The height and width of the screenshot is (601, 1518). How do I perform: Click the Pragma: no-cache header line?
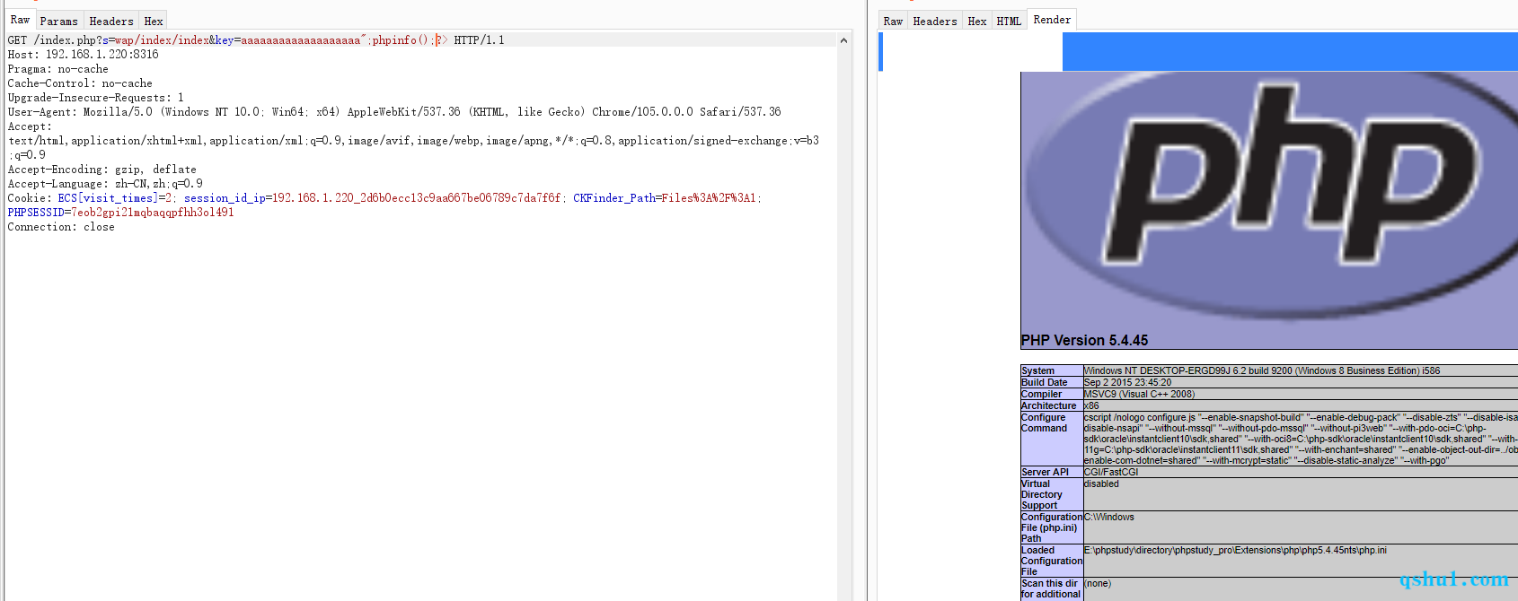coord(57,69)
